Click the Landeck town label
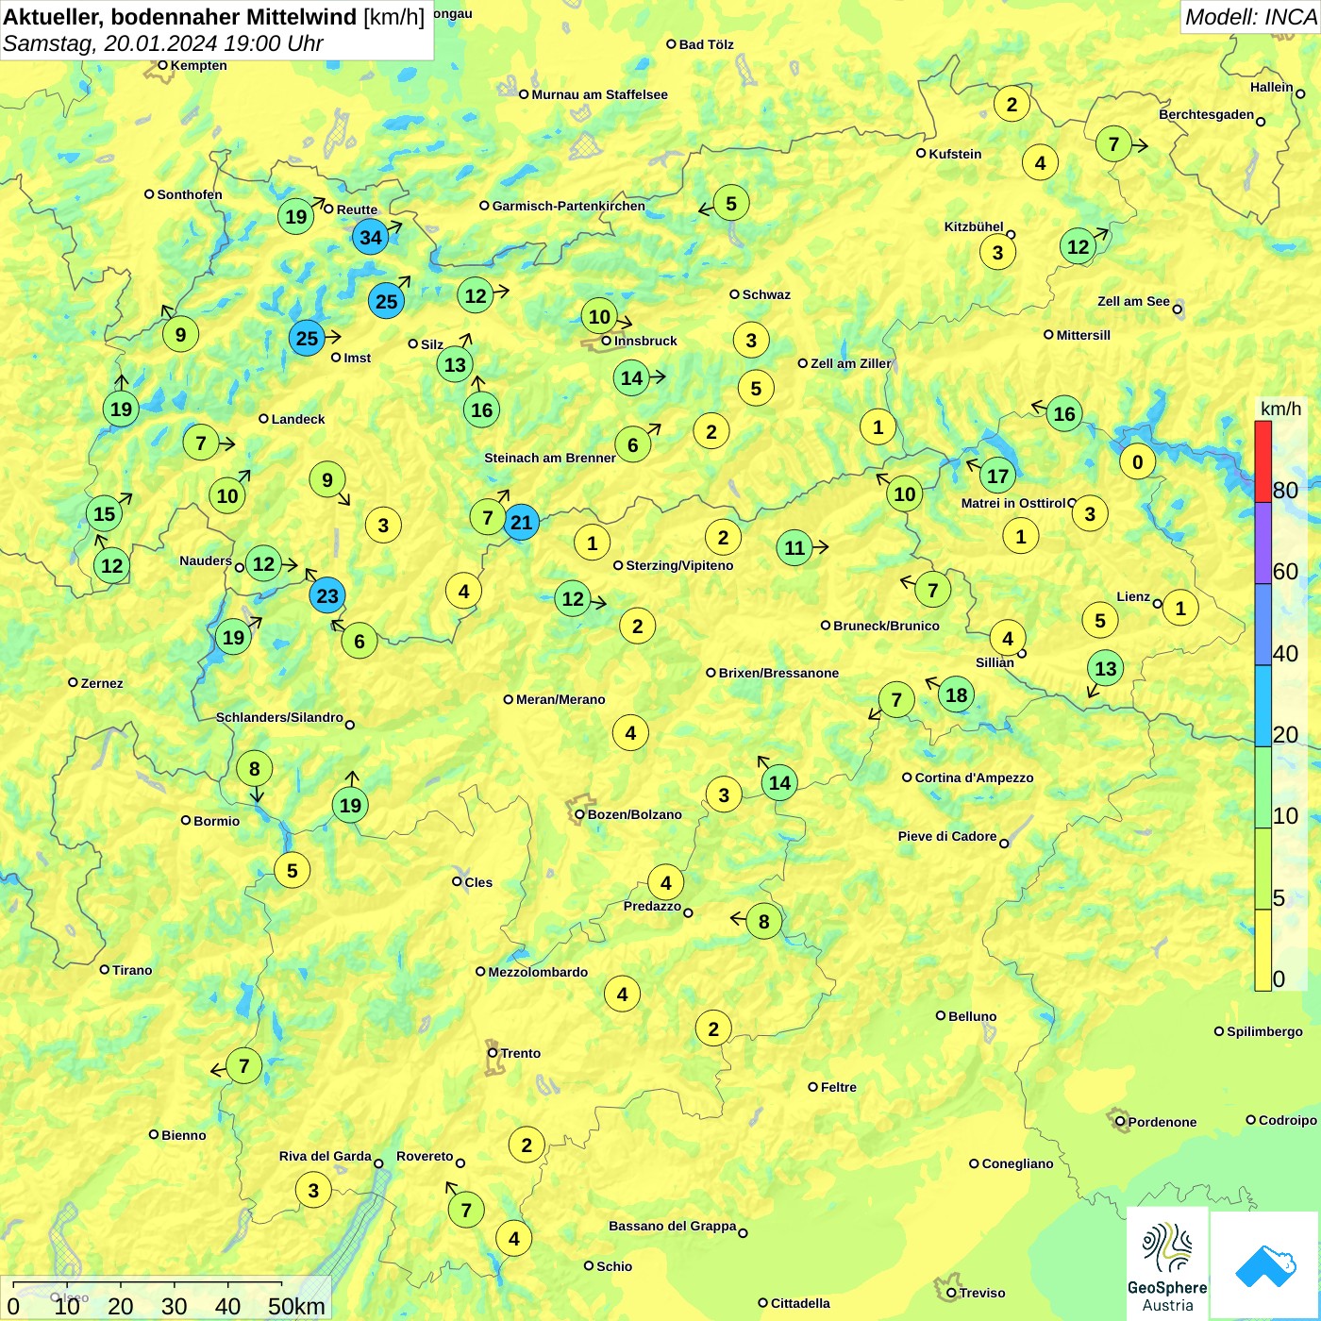 (298, 419)
